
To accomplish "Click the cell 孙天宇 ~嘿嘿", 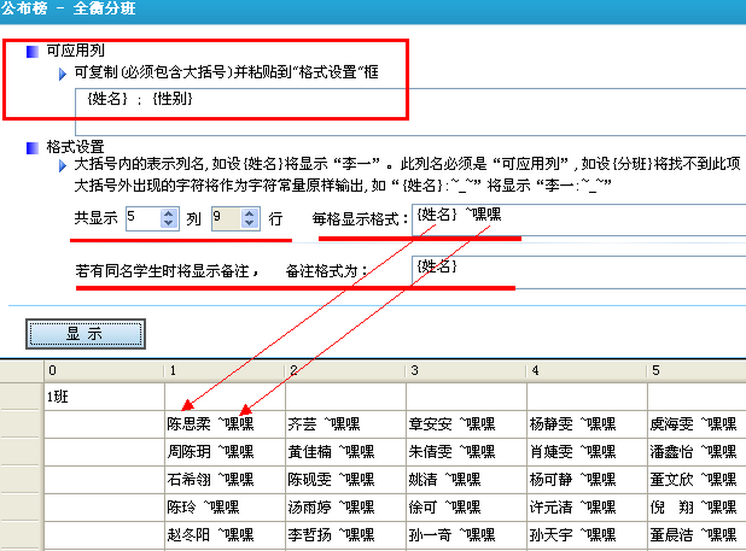I will (587, 534).
